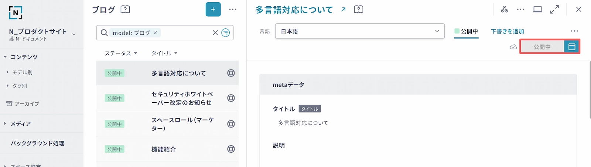Open the help icon beside ブログ heading
Image resolution: width=591 pixels, height=167 pixels.
pyautogui.click(x=125, y=10)
